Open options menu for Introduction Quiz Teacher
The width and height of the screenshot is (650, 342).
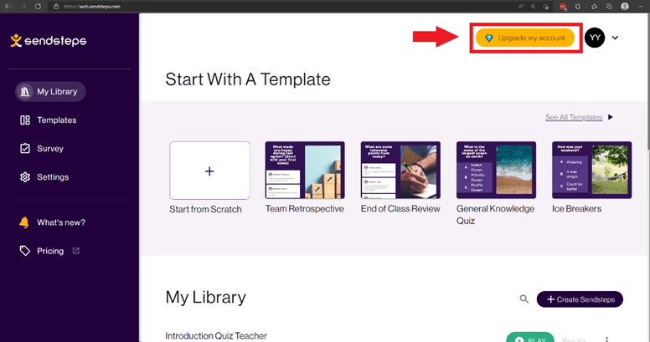tap(607, 339)
